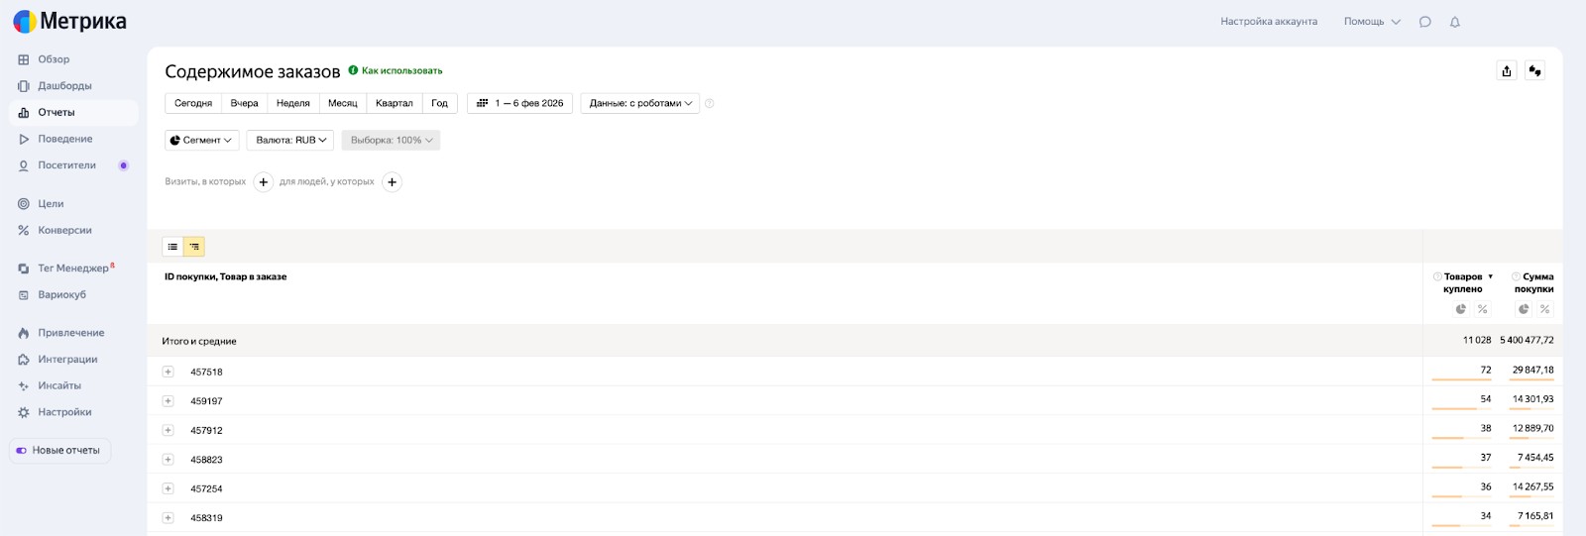Viewport: 1586px width, 536px height.
Task: Open the Как использовать help link
Action: [400, 71]
